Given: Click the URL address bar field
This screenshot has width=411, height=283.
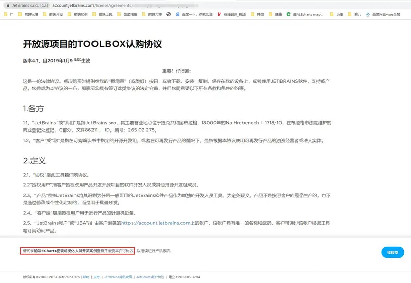Looking at the screenshot, I should (x=154, y=5).
